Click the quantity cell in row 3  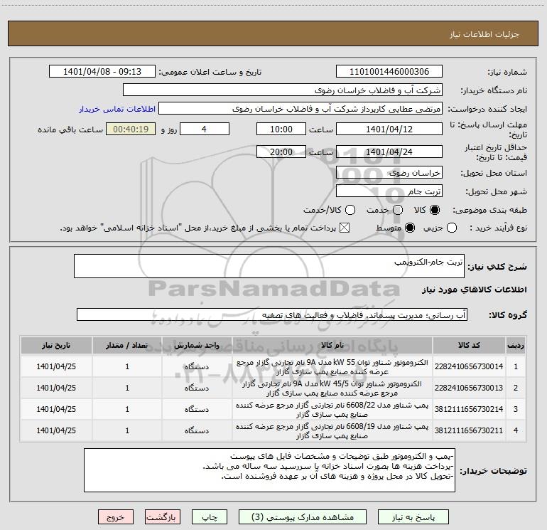pyautogui.click(x=127, y=409)
